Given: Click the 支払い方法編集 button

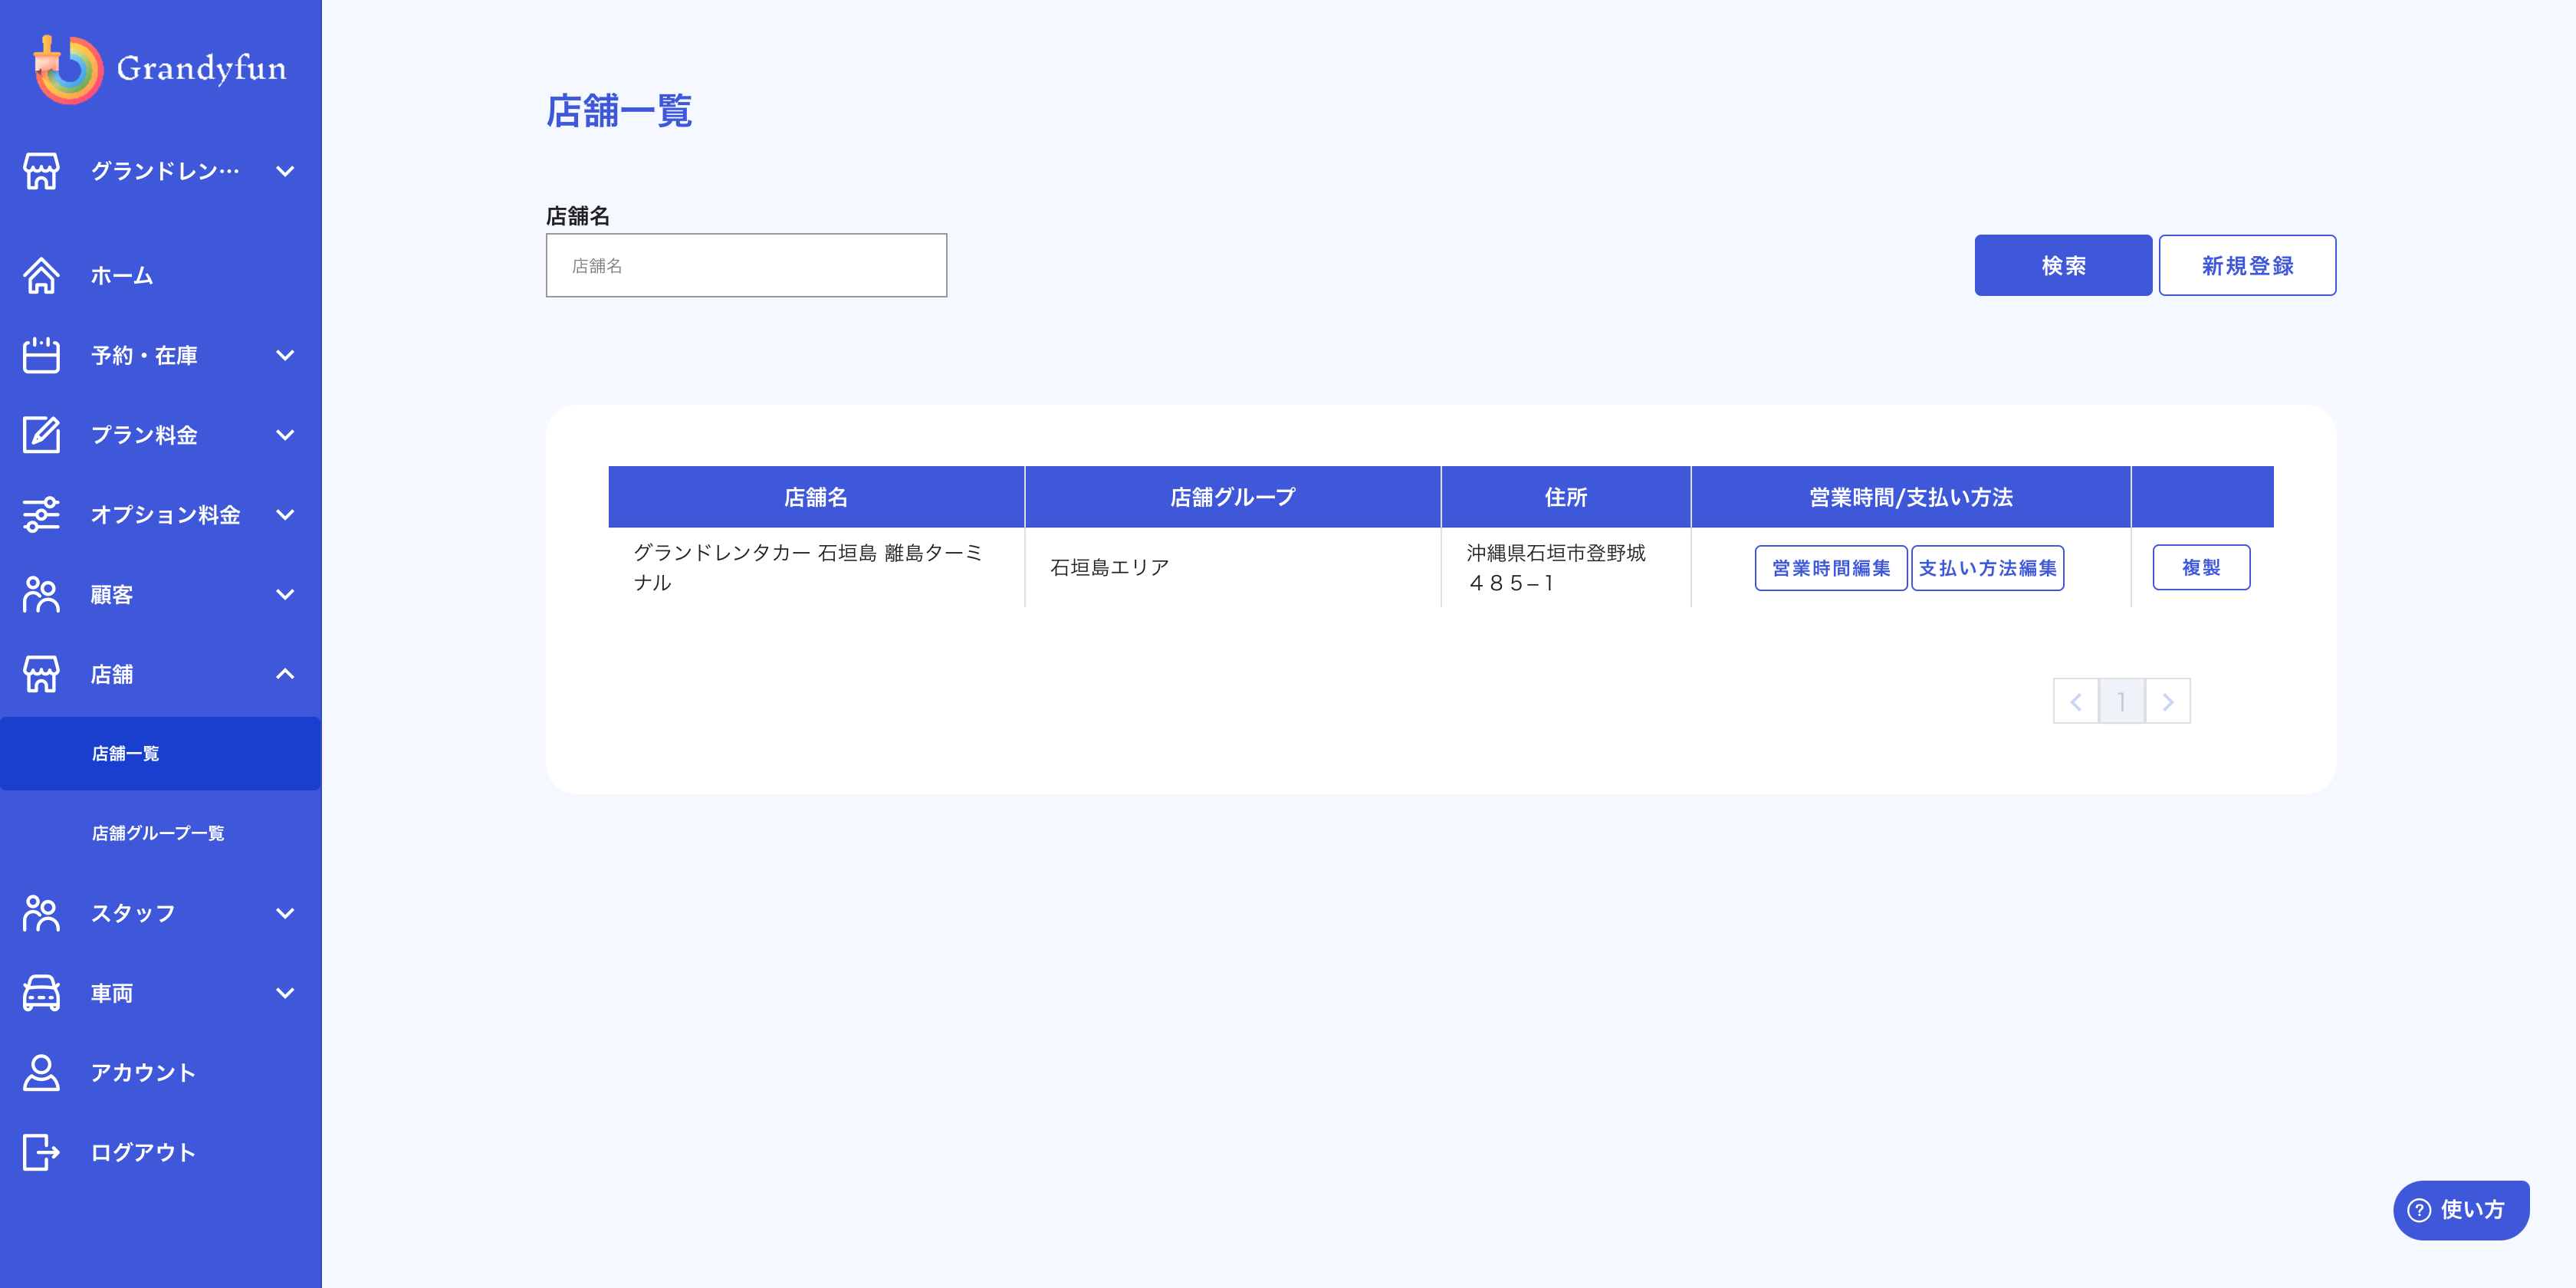Looking at the screenshot, I should 1987,568.
